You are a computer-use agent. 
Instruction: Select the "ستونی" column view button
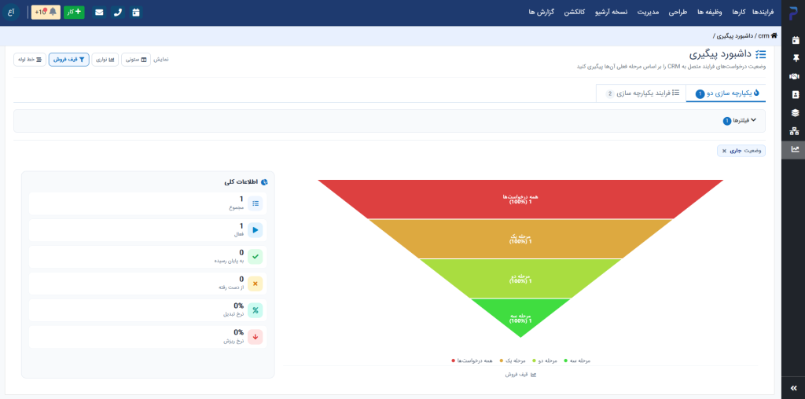(x=136, y=60)
